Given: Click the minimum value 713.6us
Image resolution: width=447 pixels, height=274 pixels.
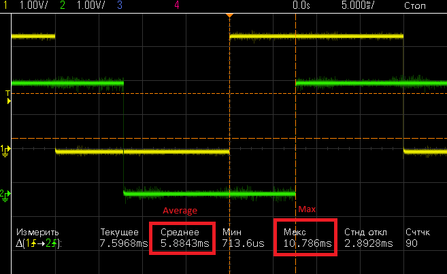Looking at the screenshot, I should click(x=243, y=243).
